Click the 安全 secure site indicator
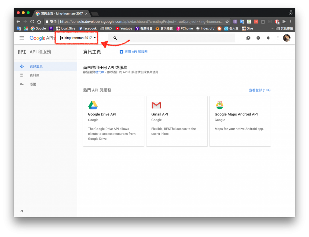 pyautogui.click(x=51, y=21)
